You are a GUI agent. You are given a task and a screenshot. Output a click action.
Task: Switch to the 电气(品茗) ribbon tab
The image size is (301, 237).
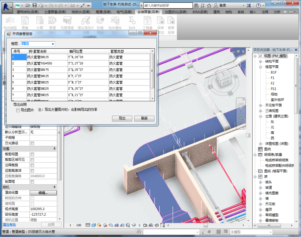[124, 12]
